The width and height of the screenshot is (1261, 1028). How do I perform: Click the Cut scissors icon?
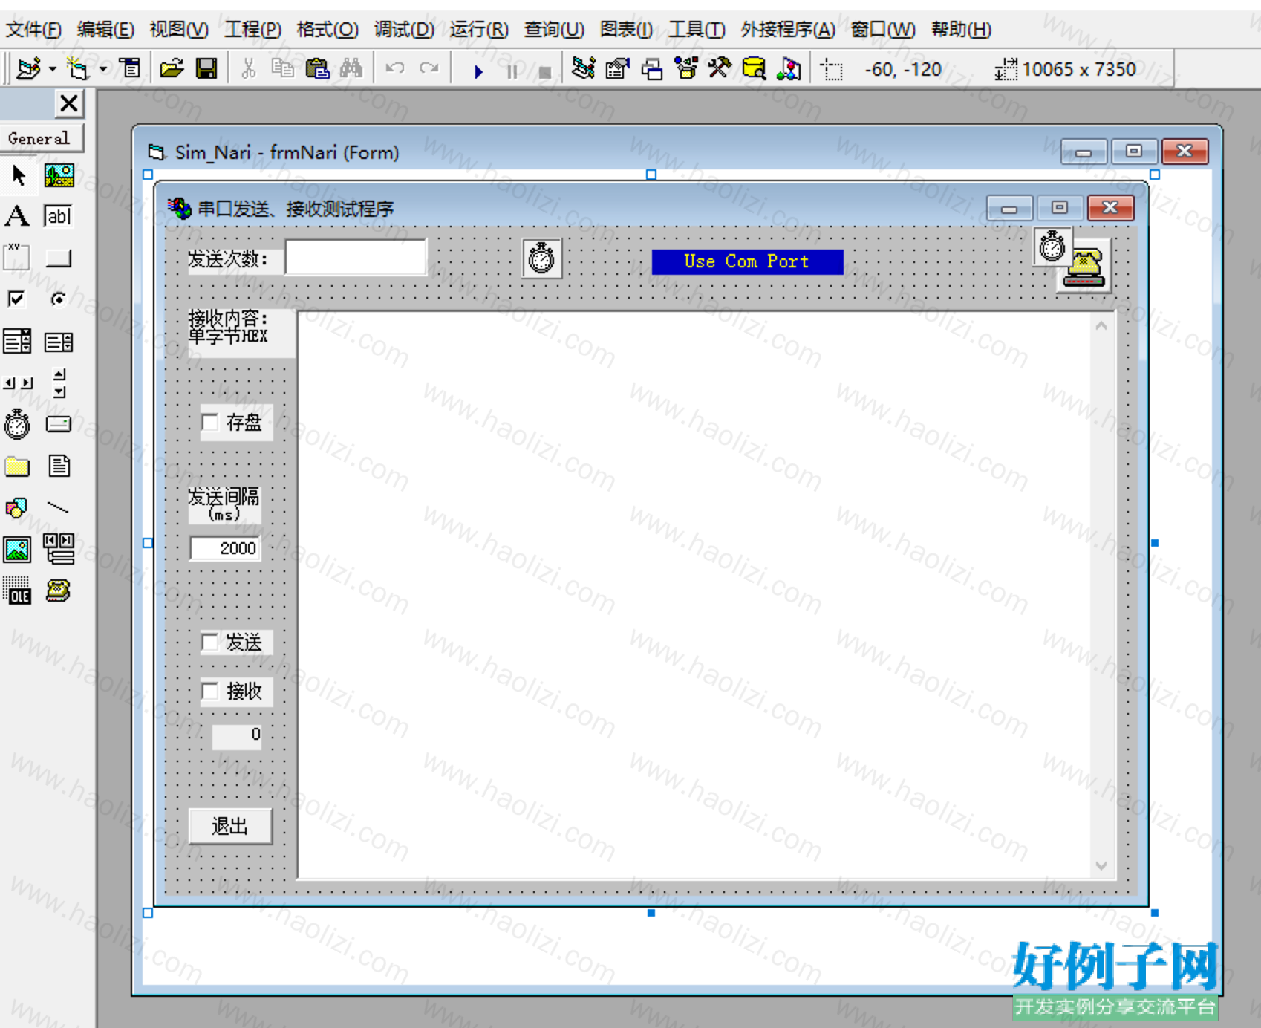coord(249,69)
